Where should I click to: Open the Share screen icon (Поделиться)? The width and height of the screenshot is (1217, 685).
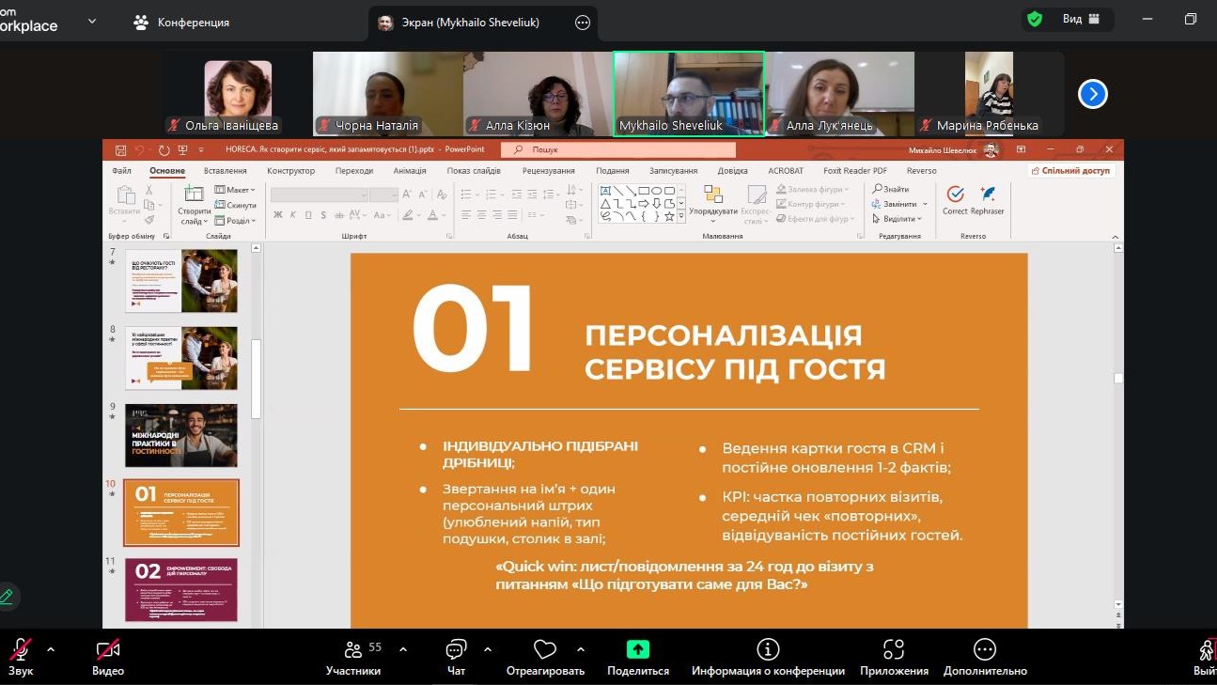(x=638, y=650)
